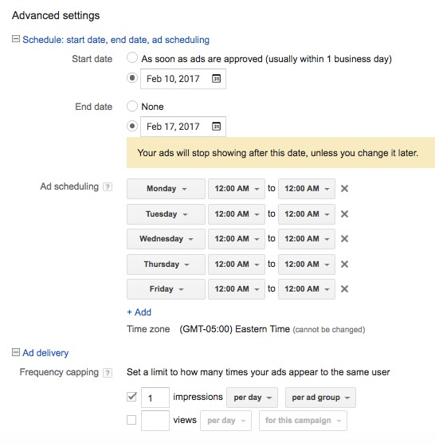Collapse the Ad delivery section
The width and height of the screenshot is (435, 443).
click(x=16, y=352)
